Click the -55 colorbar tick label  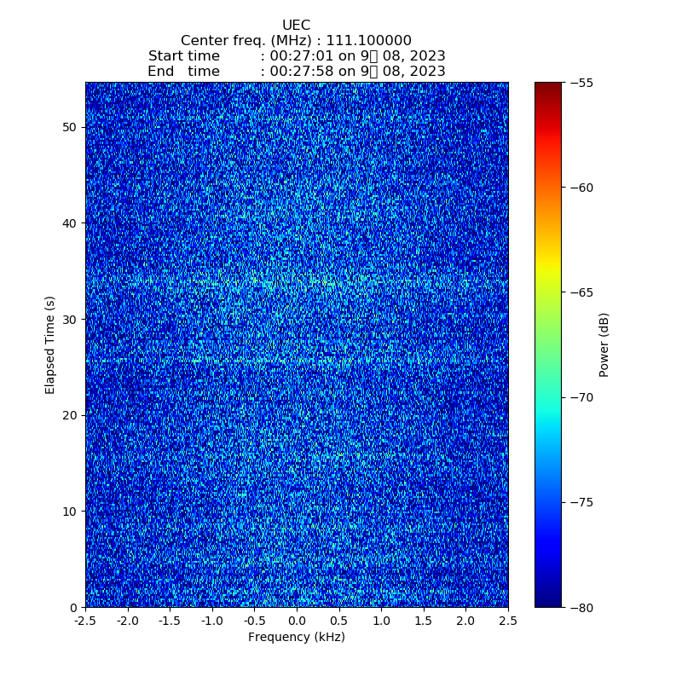click(581, 83)
